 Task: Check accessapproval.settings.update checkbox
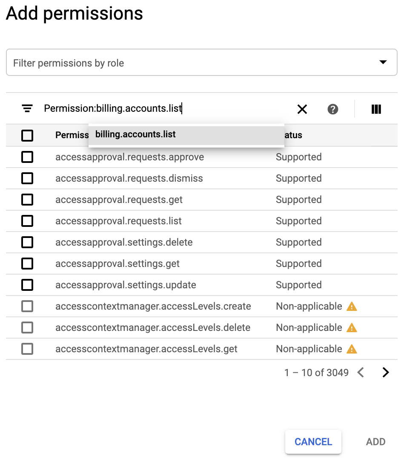[x=27, y=285]
